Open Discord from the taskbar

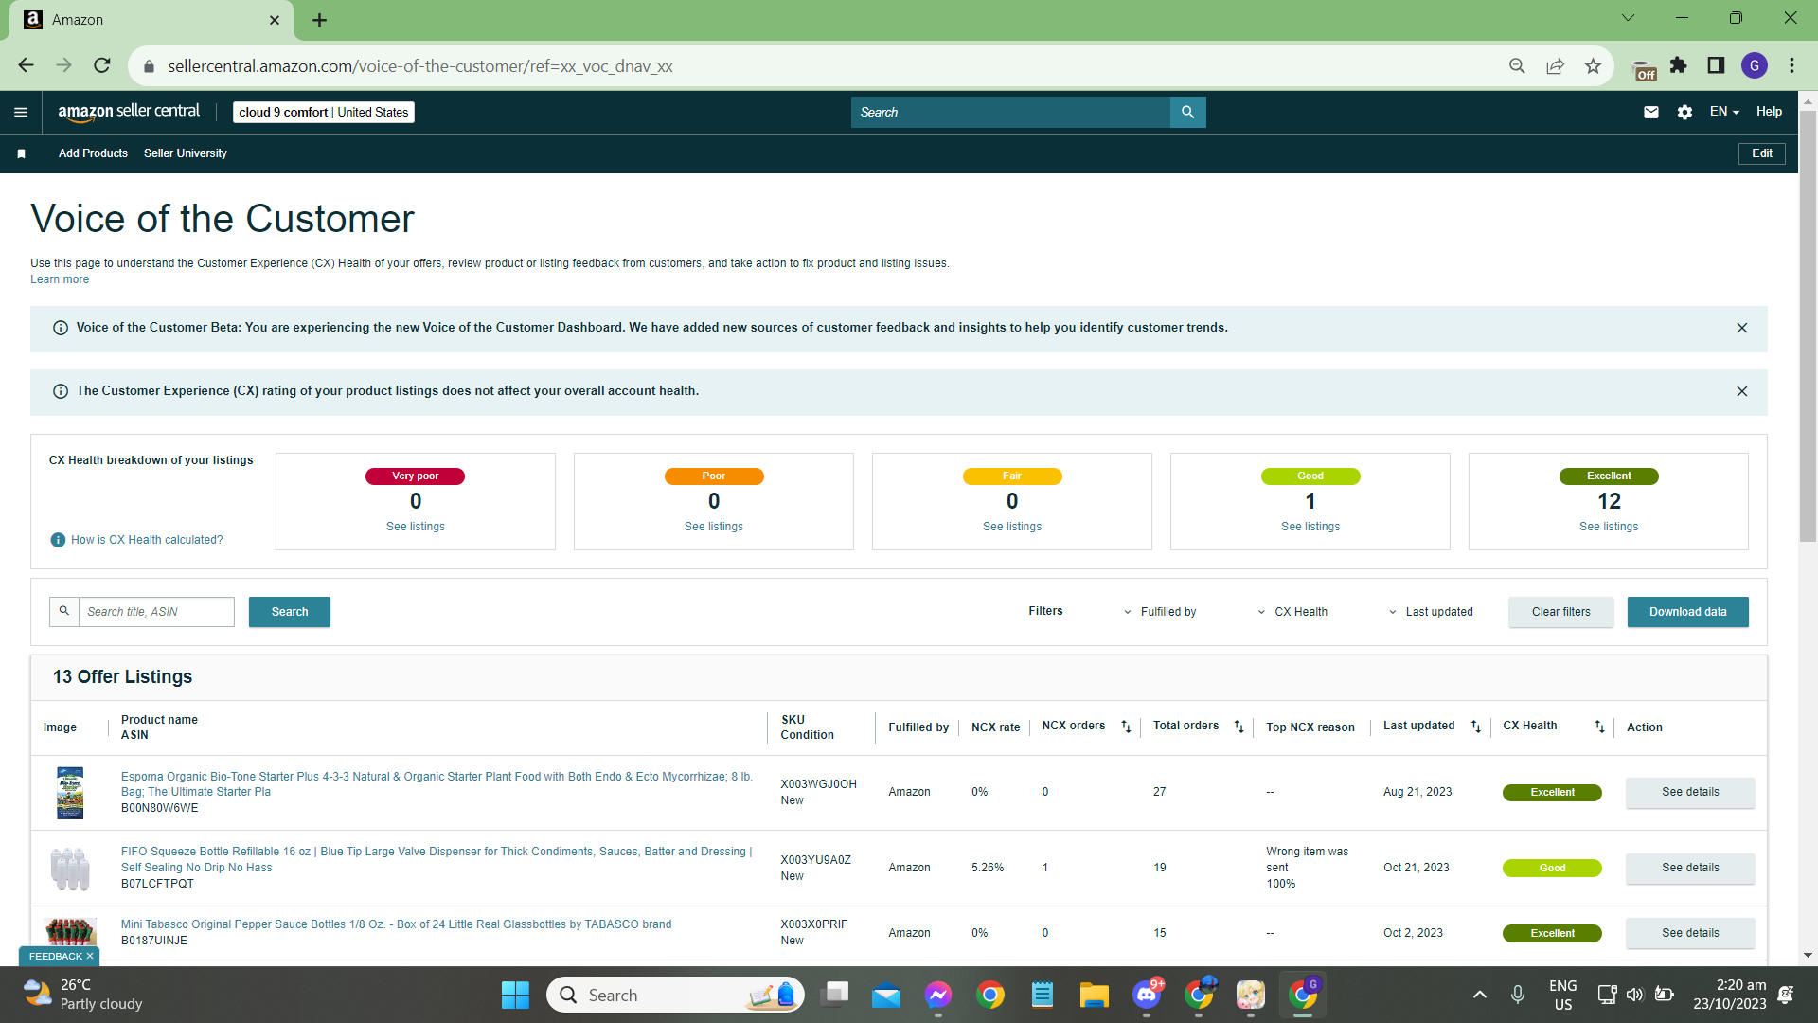[x=1147, y=995]
